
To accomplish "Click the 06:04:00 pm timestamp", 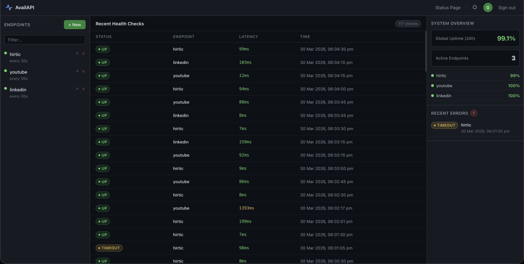I will click(326, 89).
